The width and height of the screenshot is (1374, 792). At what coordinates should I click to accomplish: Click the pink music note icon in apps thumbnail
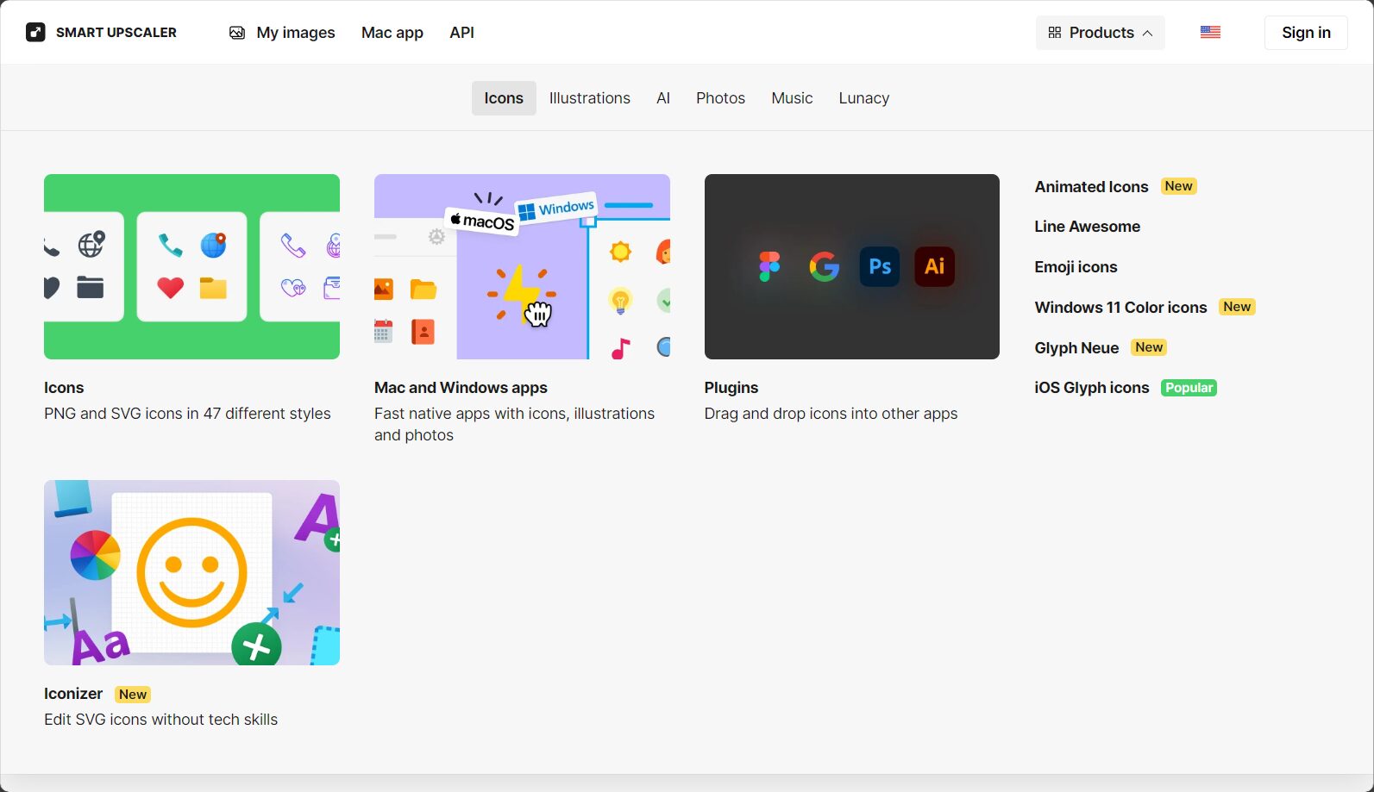tap(621, 348)
